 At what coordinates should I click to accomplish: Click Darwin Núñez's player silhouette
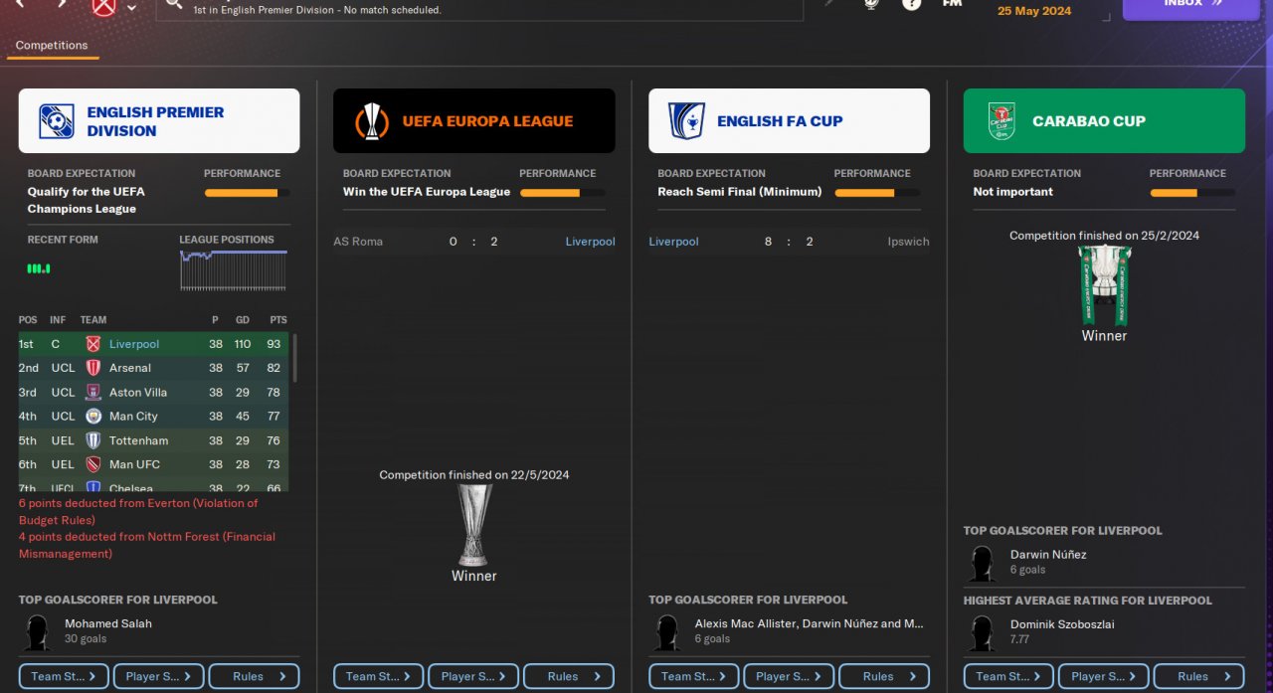pos(983,564)
